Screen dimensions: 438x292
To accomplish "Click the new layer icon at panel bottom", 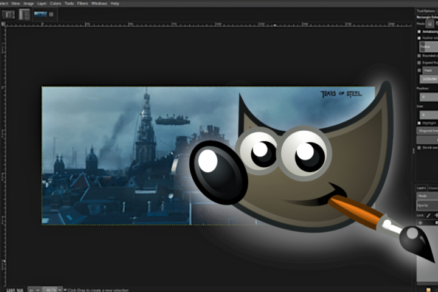I will pyautogui.click(x=428, y=290).
